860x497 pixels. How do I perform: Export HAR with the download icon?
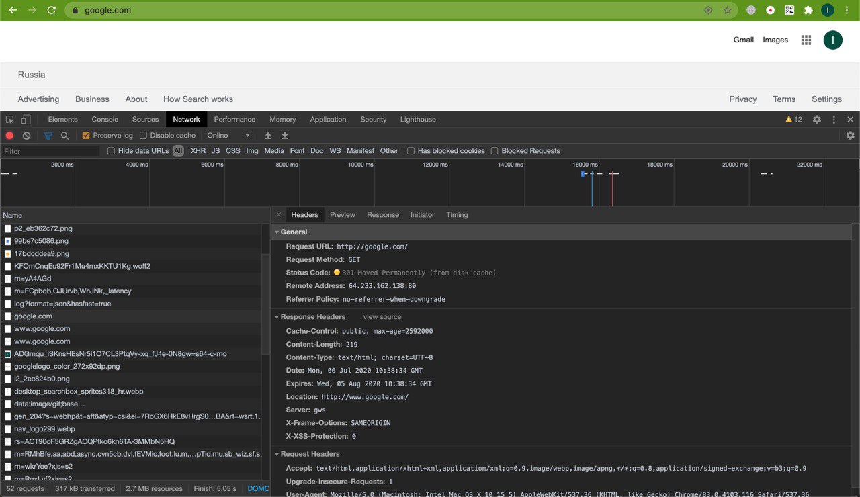(x=285, y=136)
